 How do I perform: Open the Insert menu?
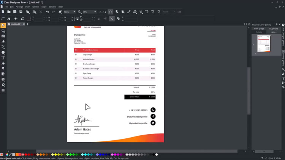coord(28,7)
